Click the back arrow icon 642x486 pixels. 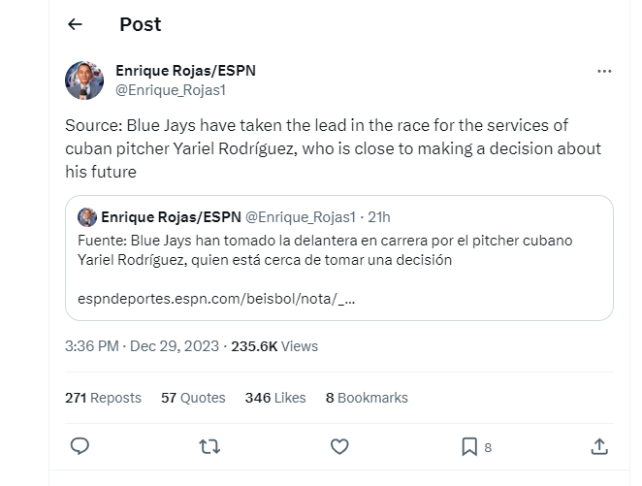point(75,25)
